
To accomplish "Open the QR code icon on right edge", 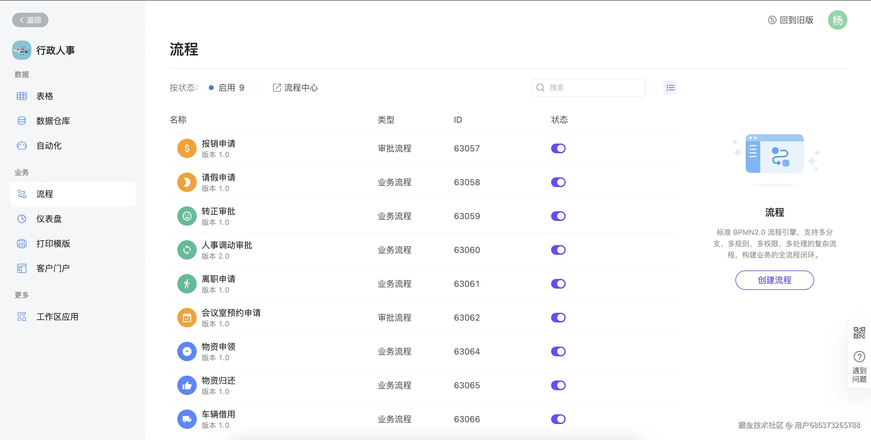I will tap(859, 333).
